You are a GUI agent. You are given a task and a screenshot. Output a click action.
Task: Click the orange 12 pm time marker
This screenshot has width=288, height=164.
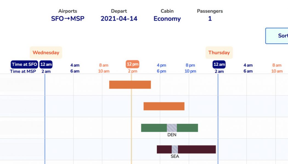coord(132,65)
